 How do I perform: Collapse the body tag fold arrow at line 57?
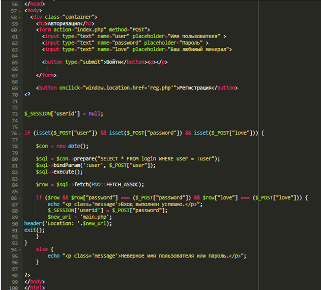point(20,11)
